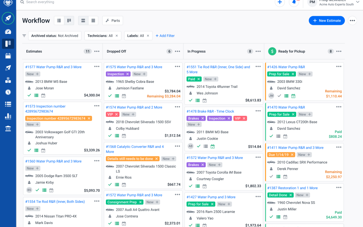363x227 pixels.
Task: Open the Archived status filter
Action: tap(54, 36)
